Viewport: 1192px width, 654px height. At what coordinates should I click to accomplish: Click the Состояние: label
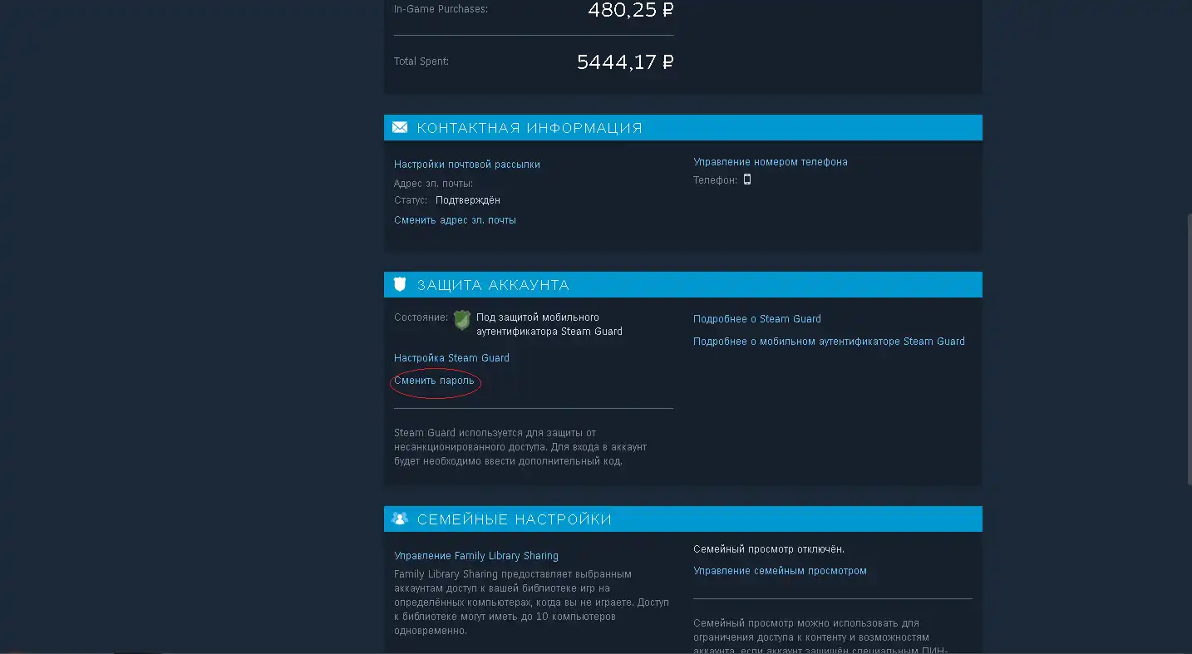click(421, 317)
